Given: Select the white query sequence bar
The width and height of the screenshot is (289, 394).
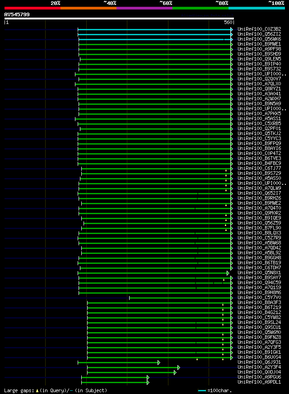Looking at the screenshot, I should (x=119, y=19).
